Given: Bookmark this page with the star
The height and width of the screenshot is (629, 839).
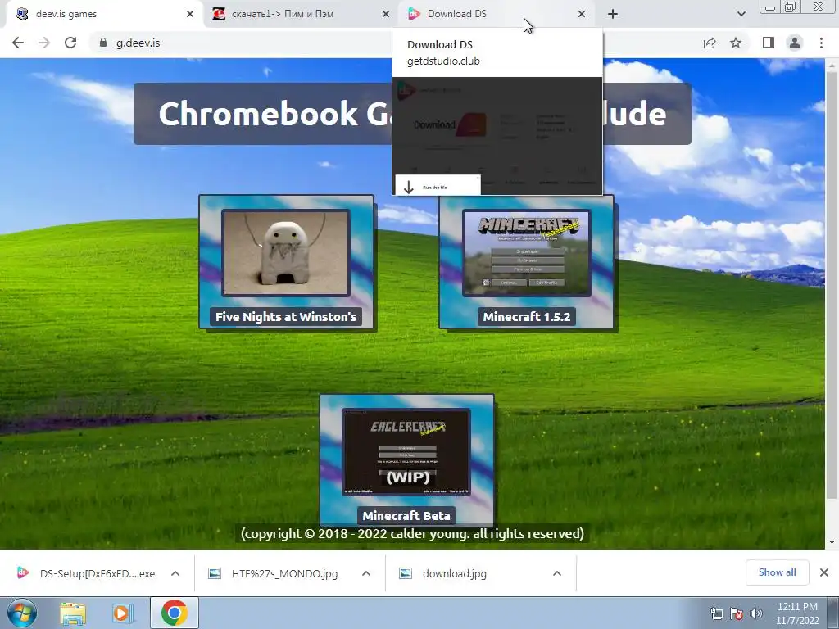Looking at the screenshot, I should [x=736, y=43].
